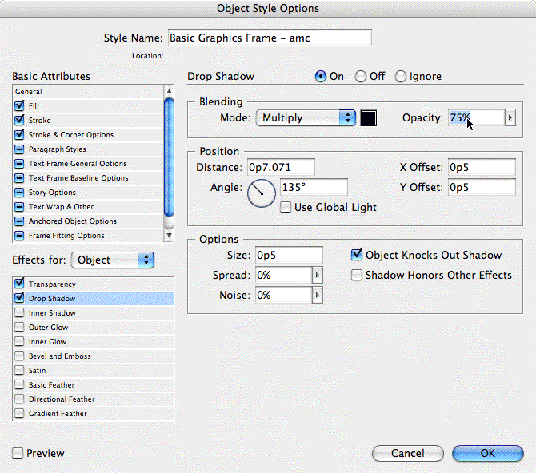Select the General attributes row
536x473 pixels.
(x=88, y=92)
